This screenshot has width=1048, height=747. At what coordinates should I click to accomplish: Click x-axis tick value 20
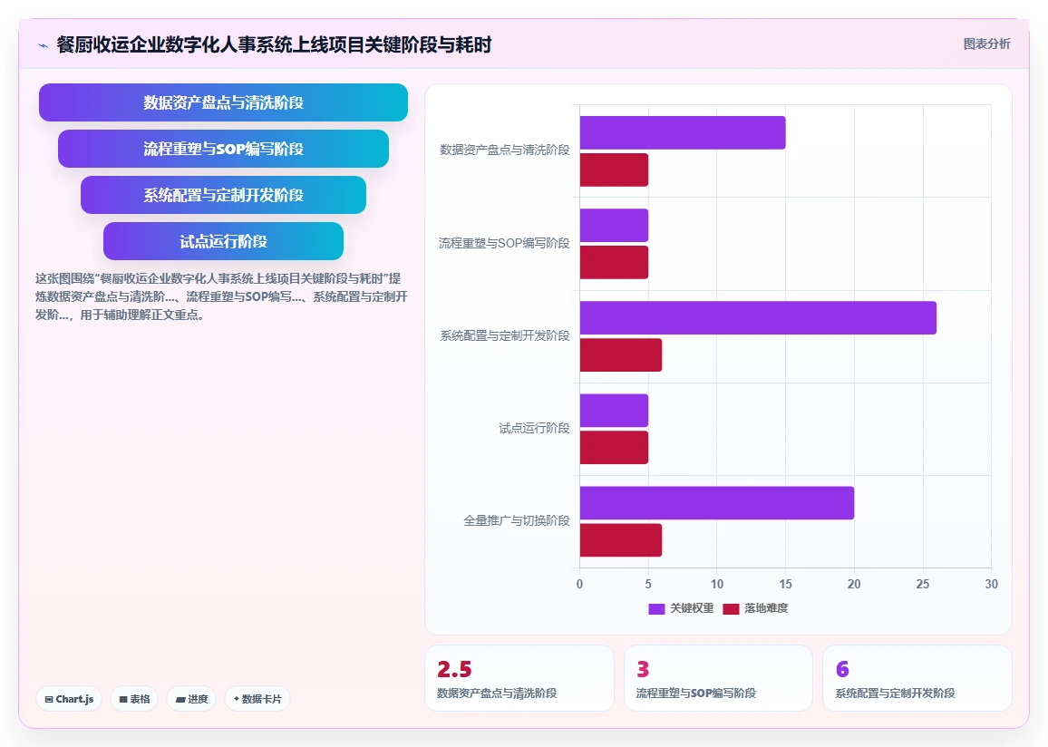(x=854, y=584)
